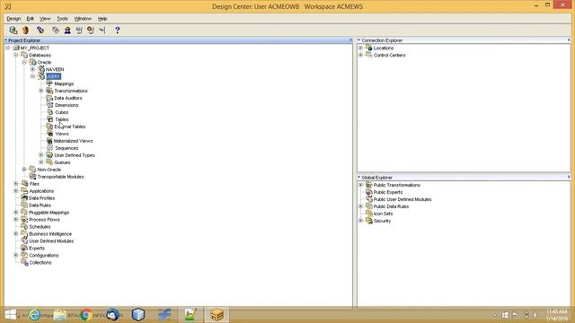Select the Tables icon
Image resolution: width=575 pixels, height=323 pixels.
pyautogui.click(x=50, y=119)
